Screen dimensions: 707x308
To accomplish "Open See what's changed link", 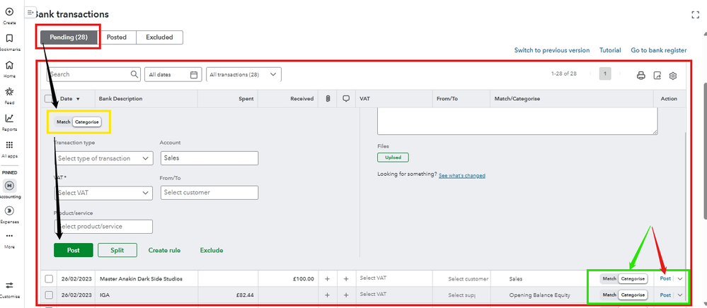I will (461, 176).
